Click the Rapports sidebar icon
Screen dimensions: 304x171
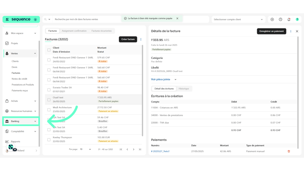pyautogui.click(x=7, y=141)
